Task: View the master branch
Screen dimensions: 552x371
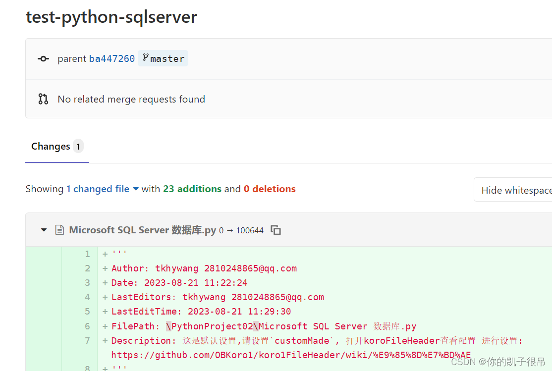Action: click(x=166, y=58)
